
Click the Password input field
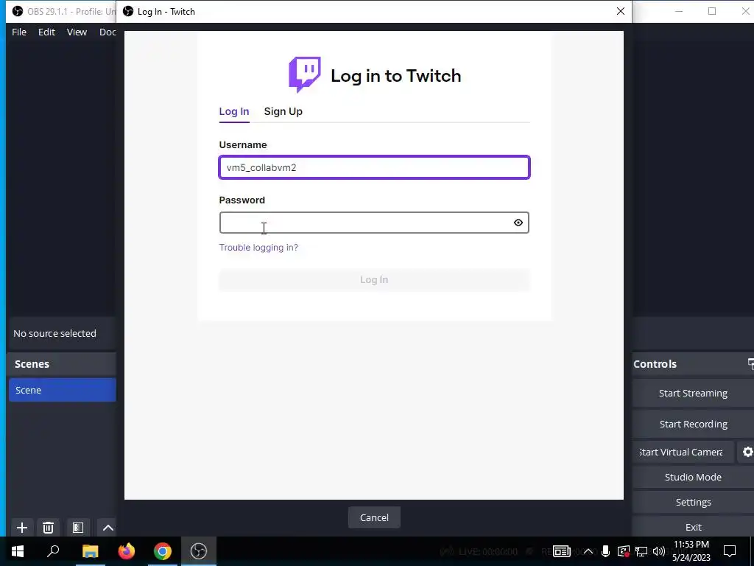point(374,223)
